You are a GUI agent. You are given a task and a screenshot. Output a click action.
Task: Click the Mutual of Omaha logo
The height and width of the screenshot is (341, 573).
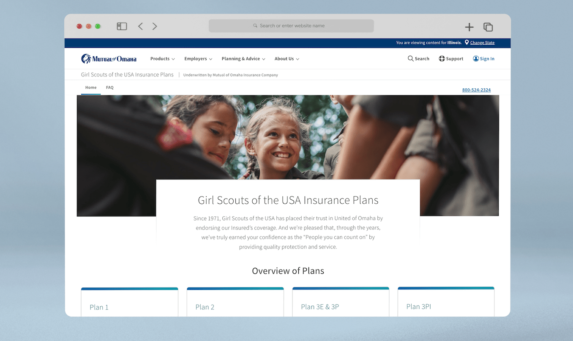109,59
